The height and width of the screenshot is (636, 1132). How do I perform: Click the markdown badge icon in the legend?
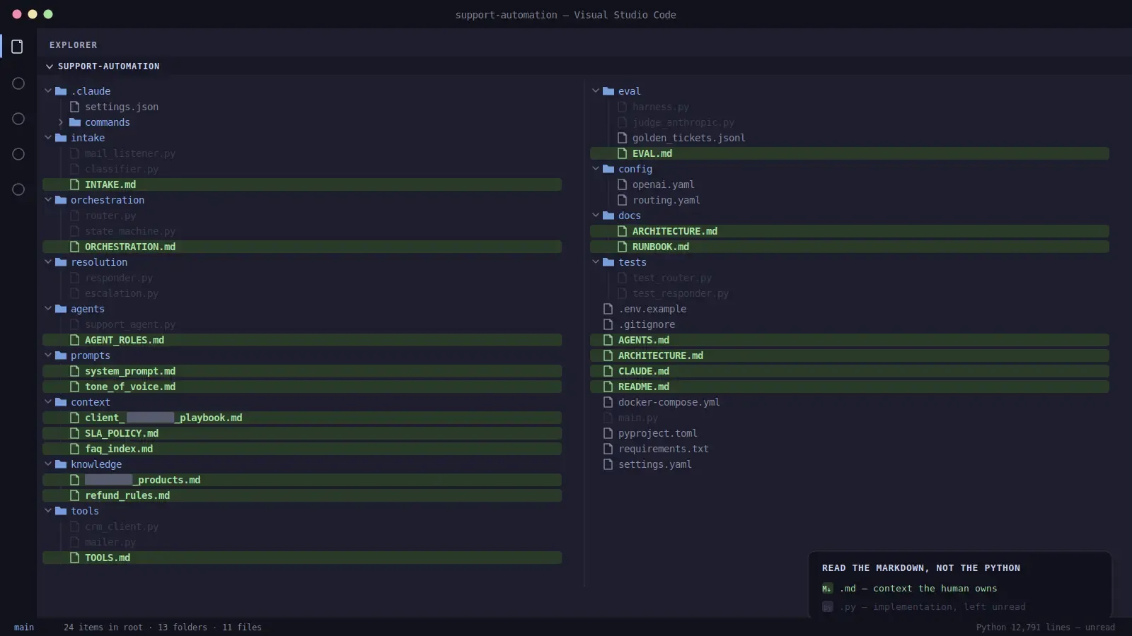827,589
